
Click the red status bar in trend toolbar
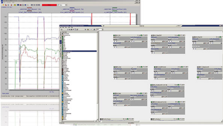(x=49, y=5)
